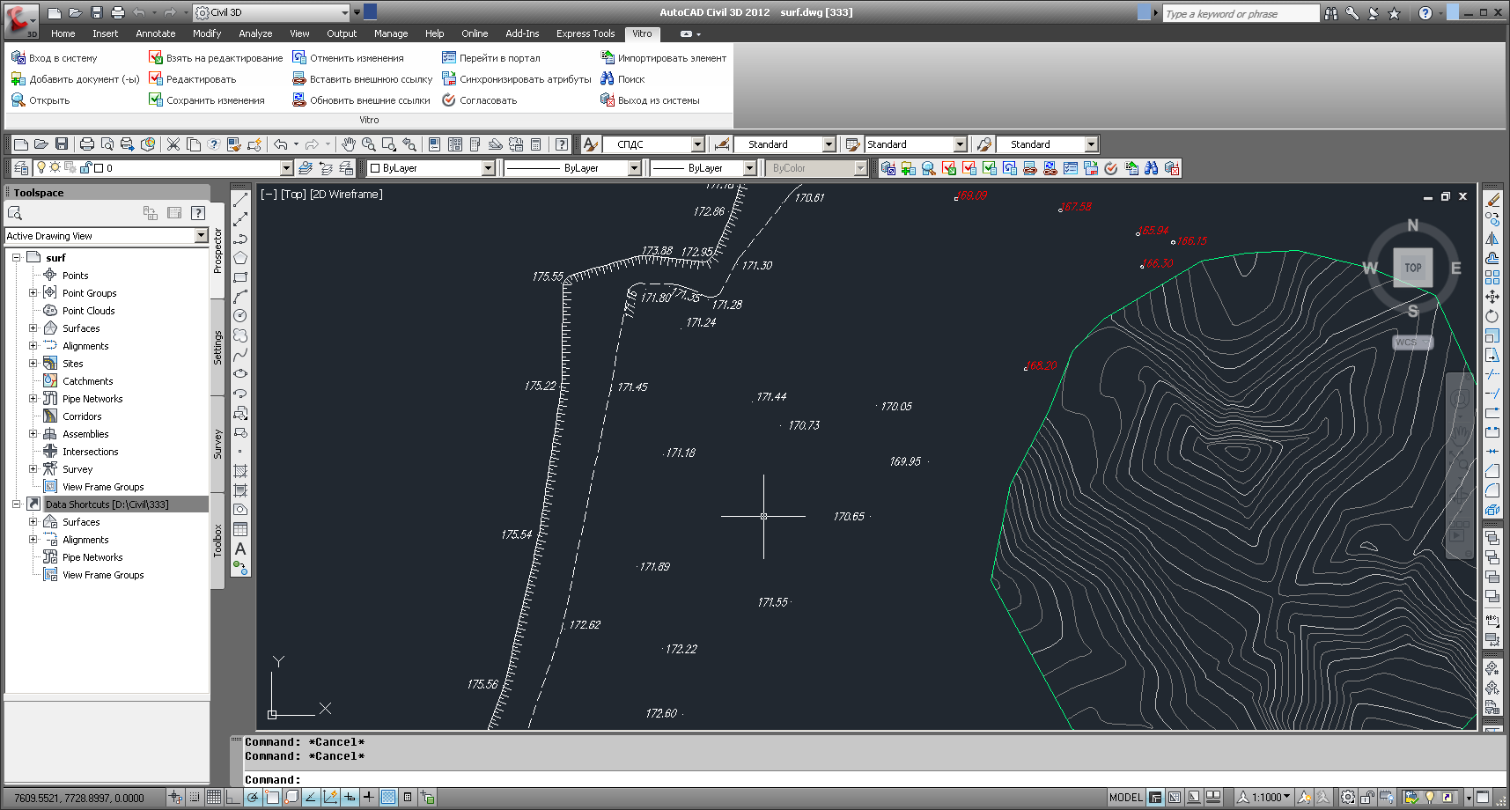
Task: Click the MODEL space button in status bar
Action: [1125, 798]
